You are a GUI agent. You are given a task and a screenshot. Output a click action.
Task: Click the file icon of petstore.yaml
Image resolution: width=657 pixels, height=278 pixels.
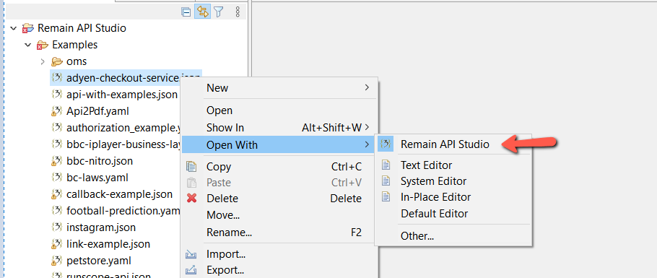(56, 261)
